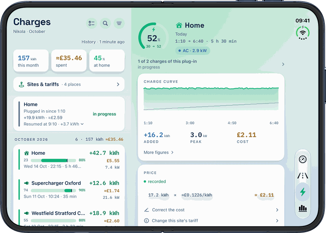Viewport: 326px width, 233px height.
Task: Click the +42.7 kWh value on Home charge
Action: (104, 153)
